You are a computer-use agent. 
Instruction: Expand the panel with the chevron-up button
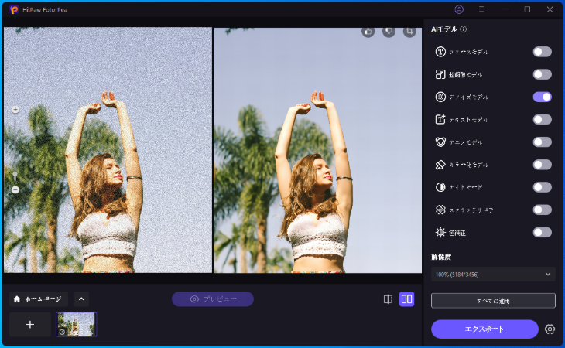pos(81,299)
